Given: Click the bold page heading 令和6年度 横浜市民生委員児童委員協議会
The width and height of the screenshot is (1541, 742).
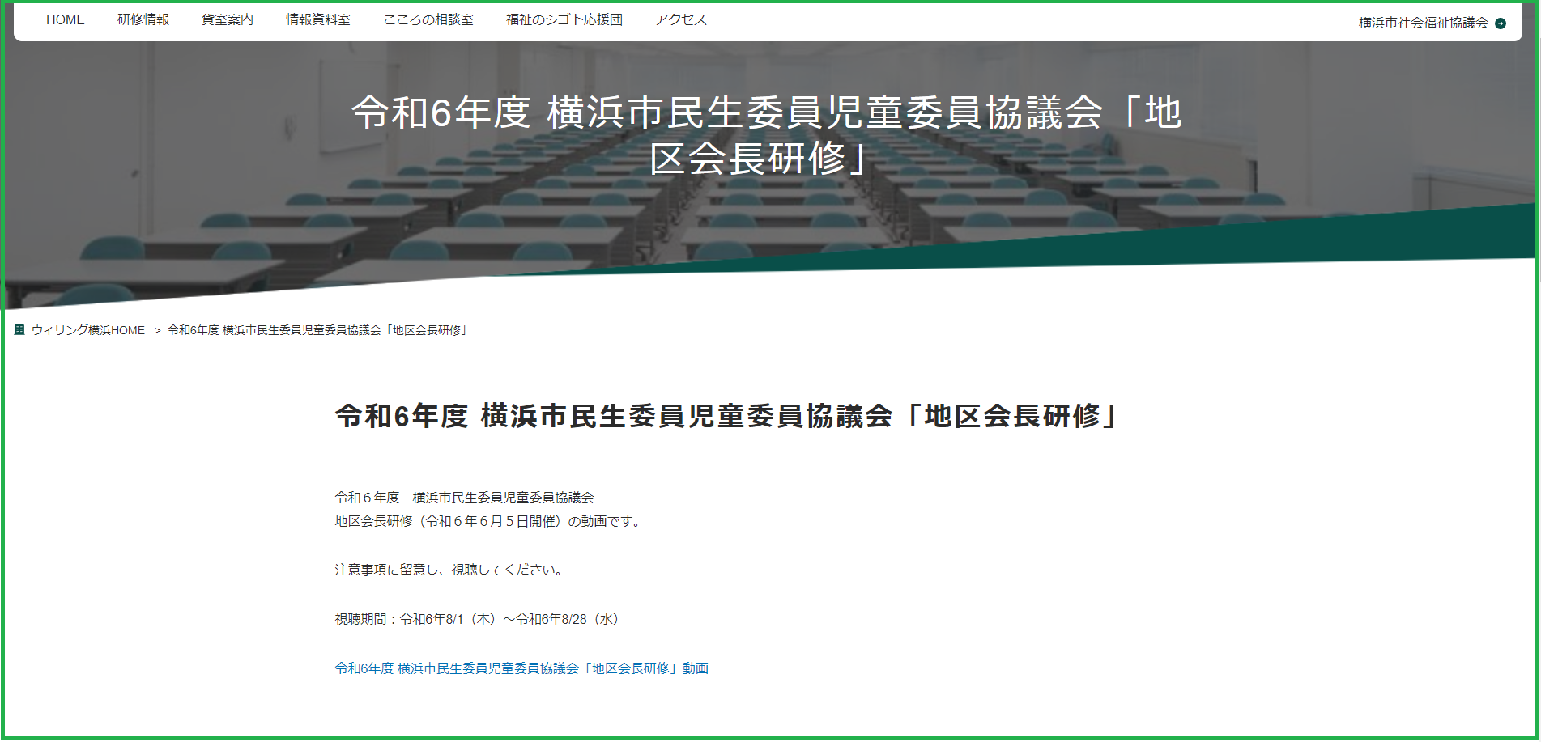Looking at the screenshot, I should [x=726, y=416].
